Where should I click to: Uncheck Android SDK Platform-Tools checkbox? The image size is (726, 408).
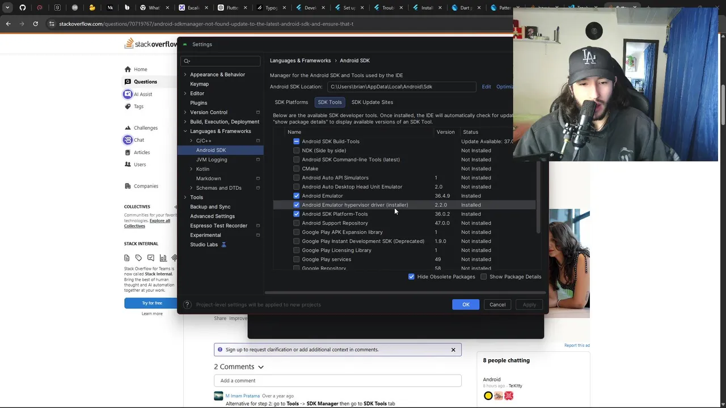tap(296, 214)
